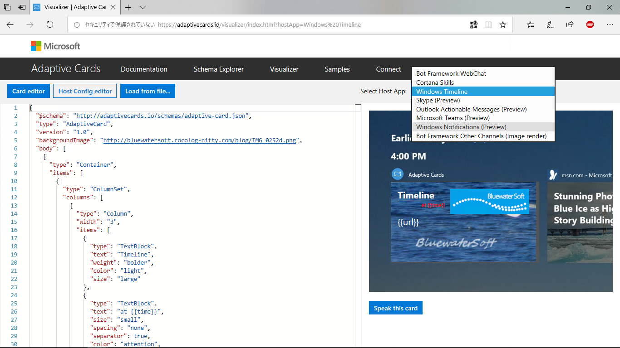The width and height of the screenshot is (620, 348).
Task: Click the "type": "Container" line
Action: tap(83, 164)
